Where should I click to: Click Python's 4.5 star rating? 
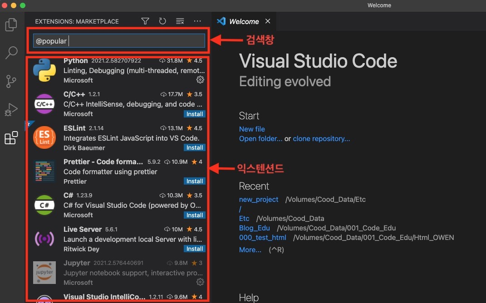tap(194, 60)
